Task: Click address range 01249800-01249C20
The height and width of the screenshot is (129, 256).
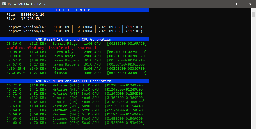Action: [x=125, y=89]
